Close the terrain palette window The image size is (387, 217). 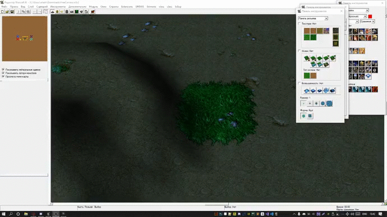[x=342, y=11]
